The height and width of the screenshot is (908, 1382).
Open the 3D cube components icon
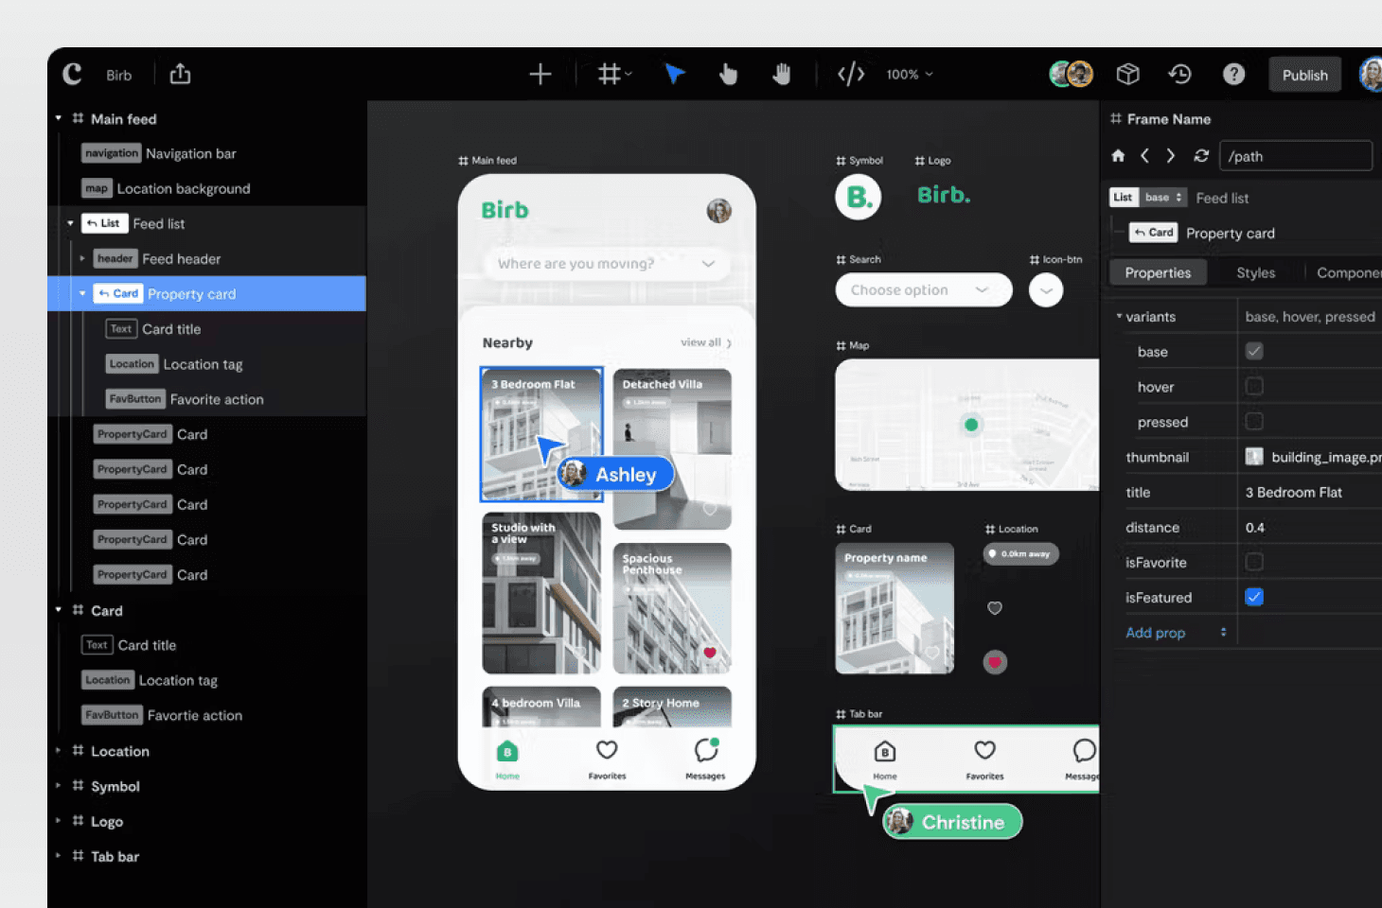pyautogui.click(x=1127, y=74)
